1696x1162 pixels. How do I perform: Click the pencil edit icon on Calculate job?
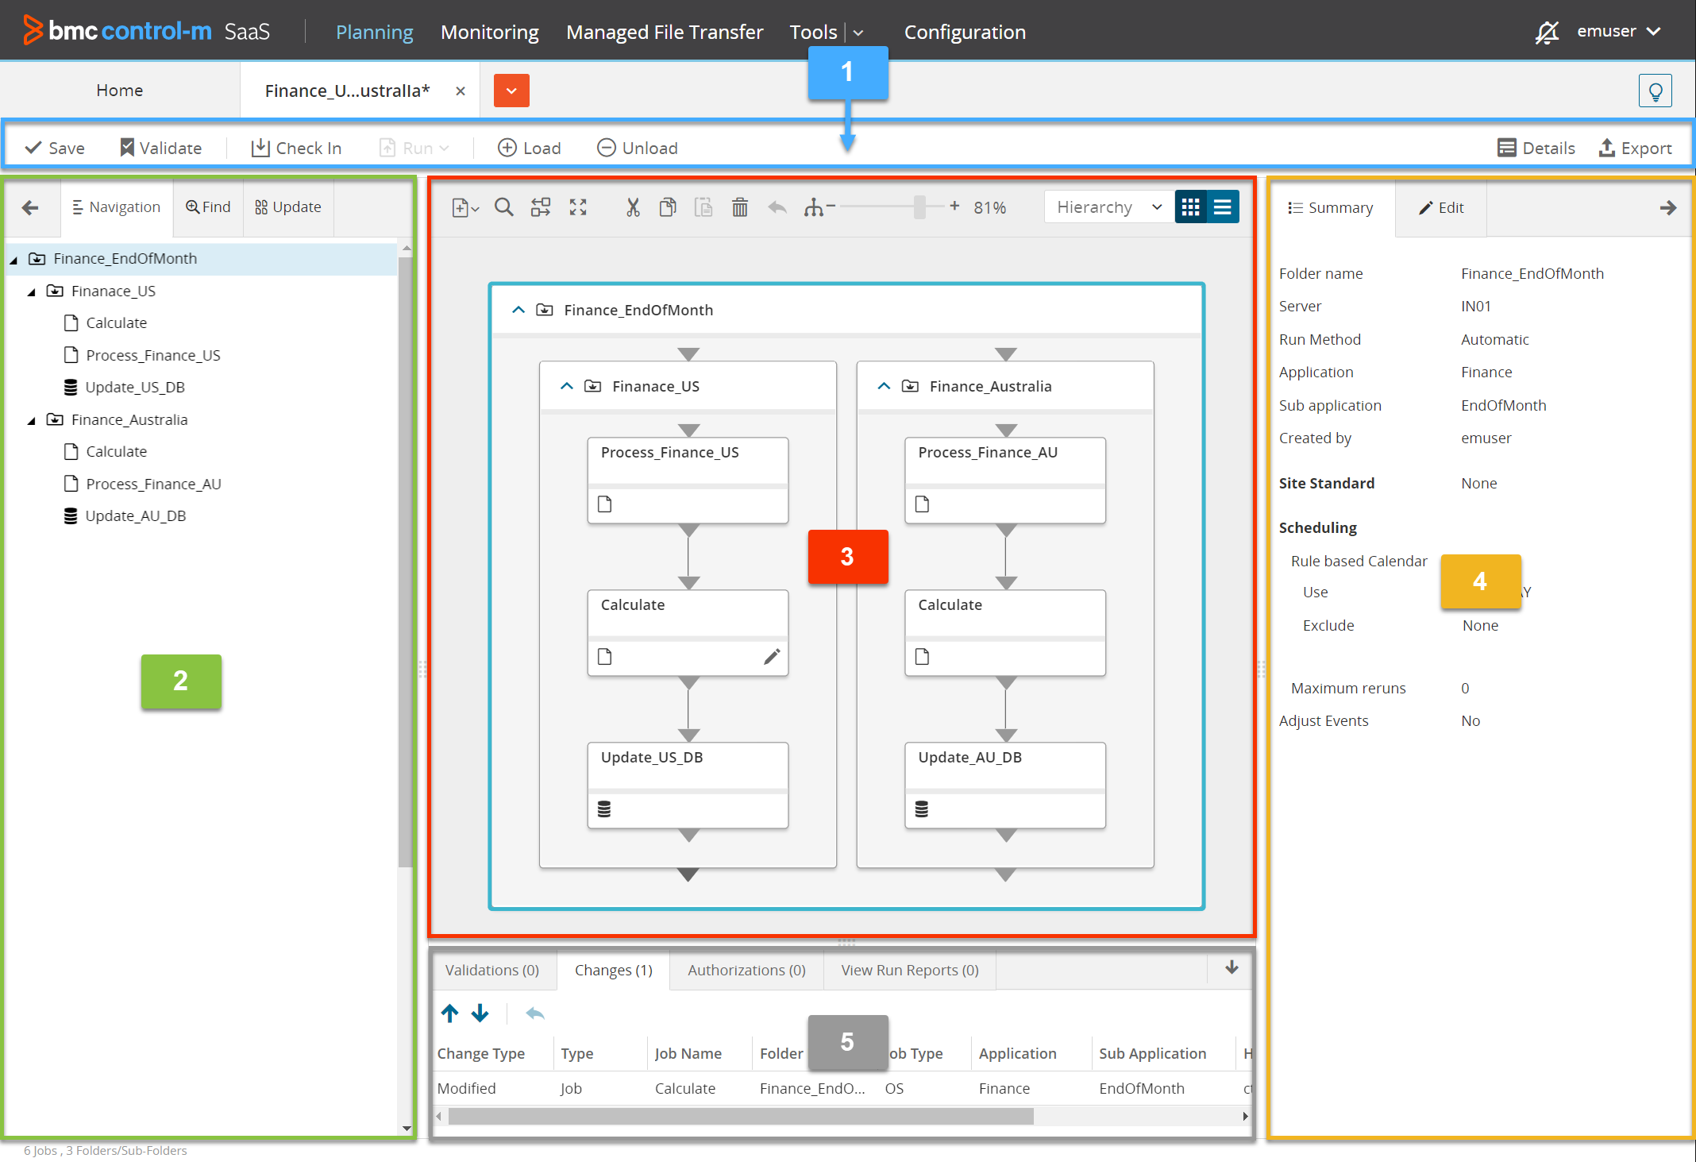(772, 656)
